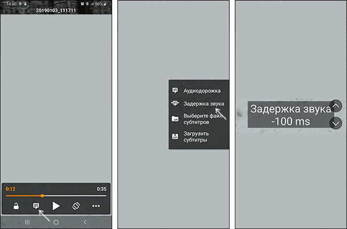Click Загрузить субтитры menu item
Screen dimensions: 347x229
[x=195, y=137]
